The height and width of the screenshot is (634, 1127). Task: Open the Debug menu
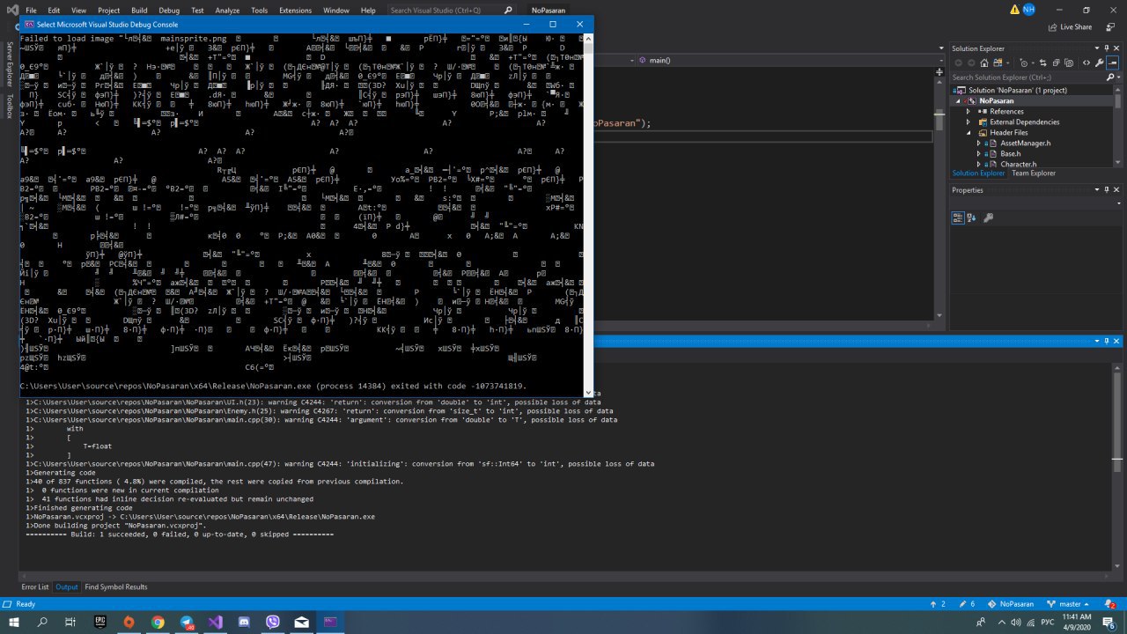pos(169,11)
